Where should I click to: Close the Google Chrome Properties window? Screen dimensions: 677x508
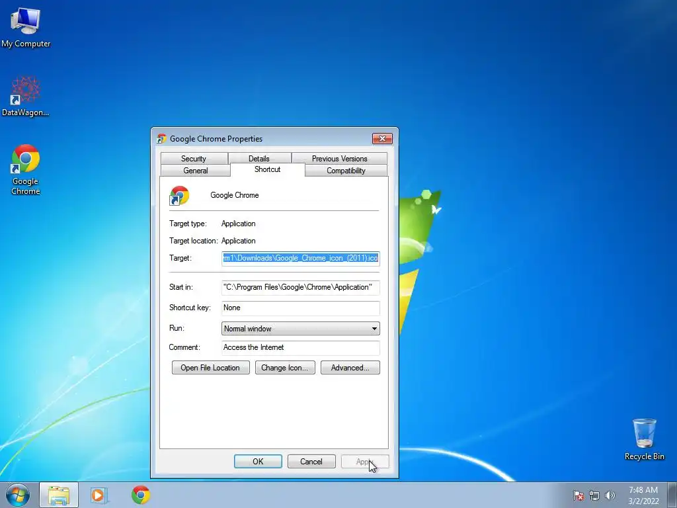point(382,139)
